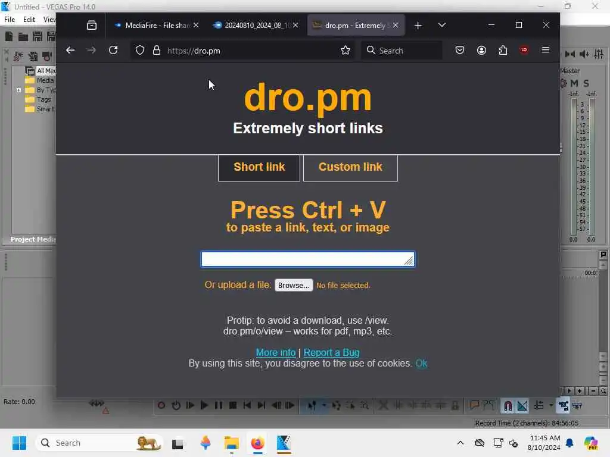Select the Custom link option
Screen dimensions: 610x457
tap(350, 167)
